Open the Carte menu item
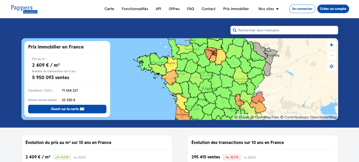Image resolution: width=359 pixels, height=162 pixels. pos(109,9)
